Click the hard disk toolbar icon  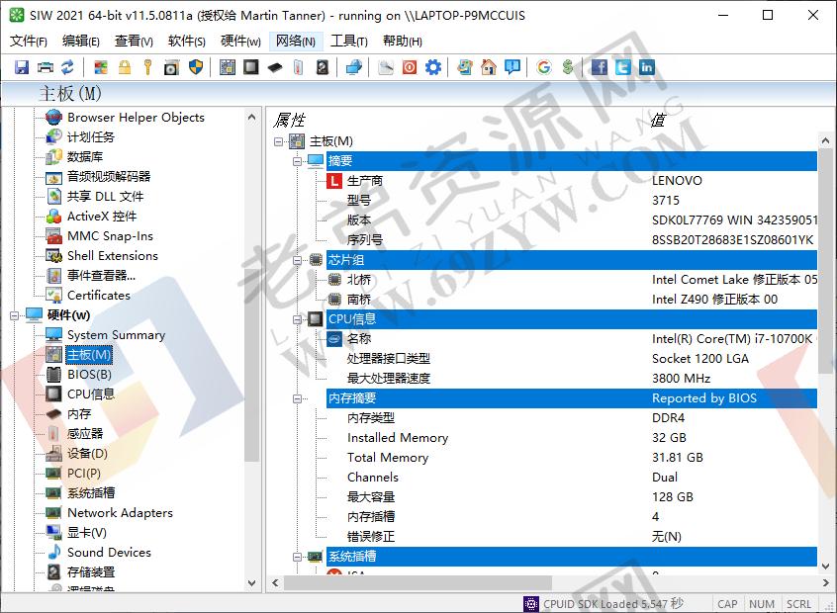[x=322, y=67]
